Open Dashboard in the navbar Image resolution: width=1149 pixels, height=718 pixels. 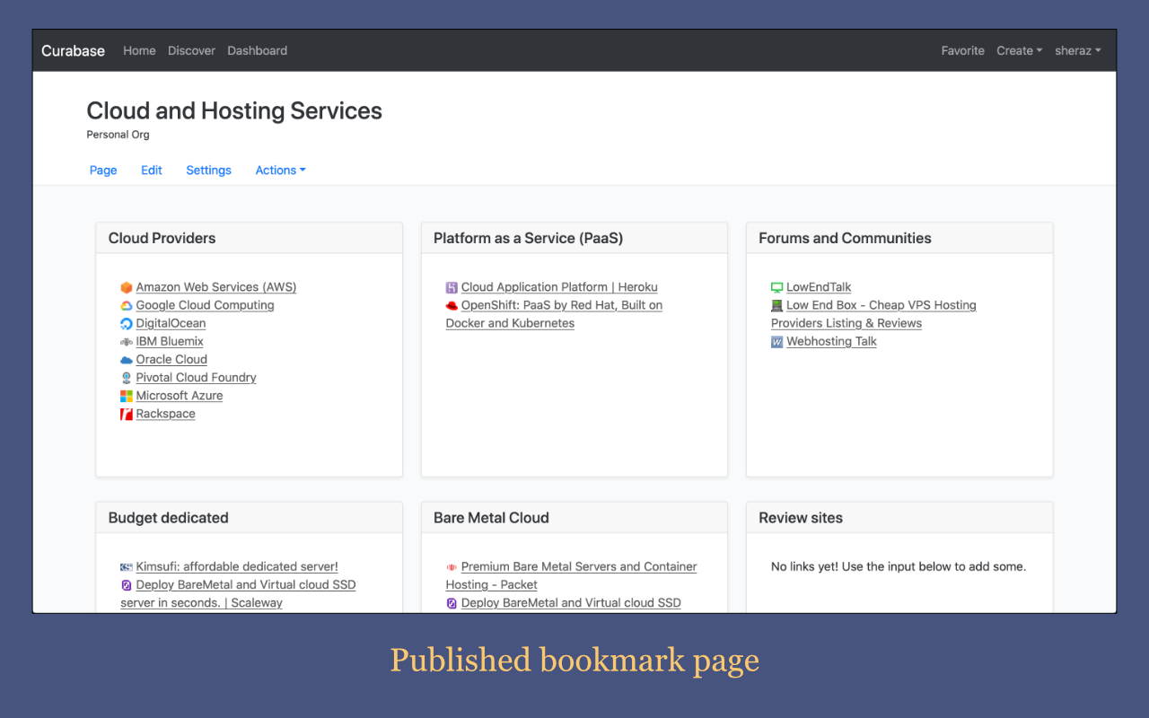coord(257,51)
